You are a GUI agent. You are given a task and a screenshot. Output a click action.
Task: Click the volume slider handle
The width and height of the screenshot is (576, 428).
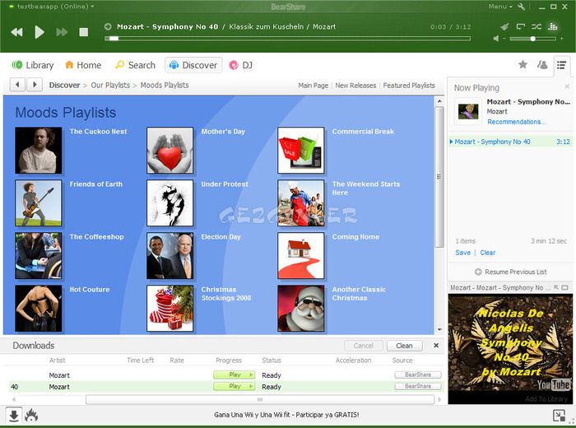click(532, 39)
